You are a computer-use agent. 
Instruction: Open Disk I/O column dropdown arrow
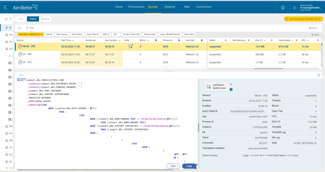coord(265,40)
